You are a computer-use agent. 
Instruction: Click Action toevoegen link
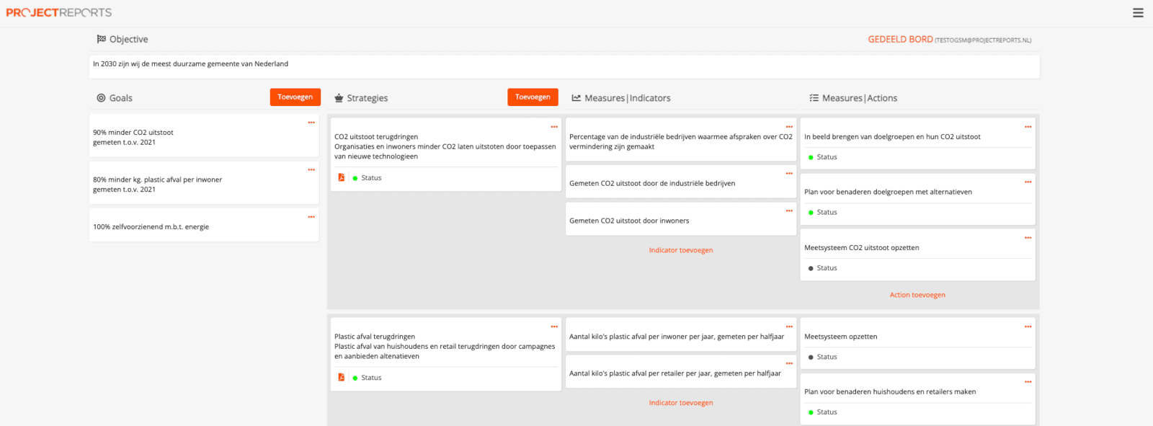pos(917,295)
